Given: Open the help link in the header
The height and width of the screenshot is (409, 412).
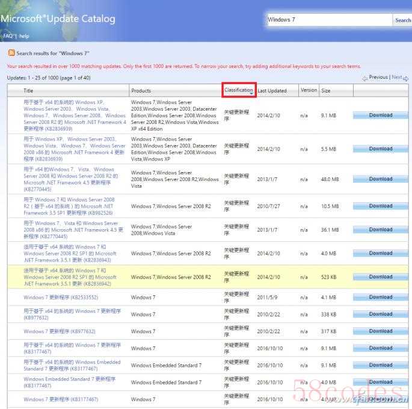Looking at the screenshot, I should (24, 36).
